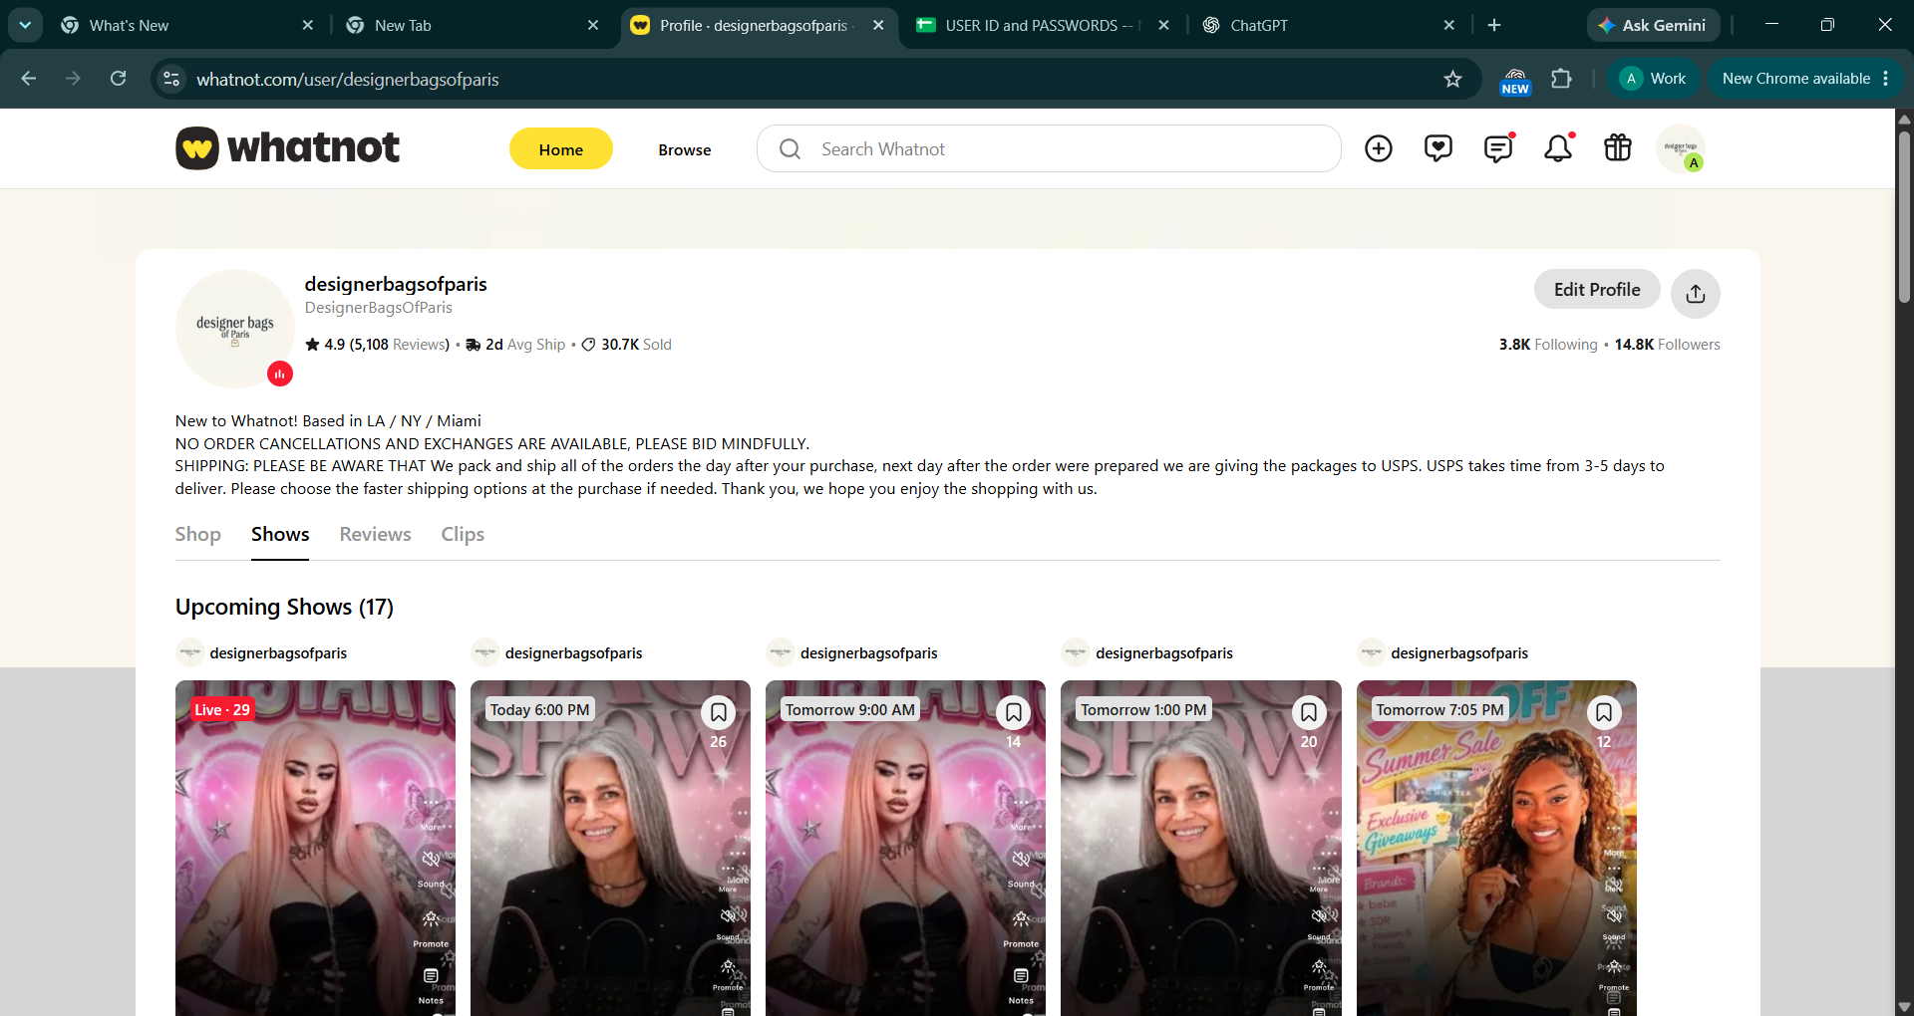Open the saved hearts icon in header
The height and width of the screenshot is (1016, 1914).
[1438, 148]
